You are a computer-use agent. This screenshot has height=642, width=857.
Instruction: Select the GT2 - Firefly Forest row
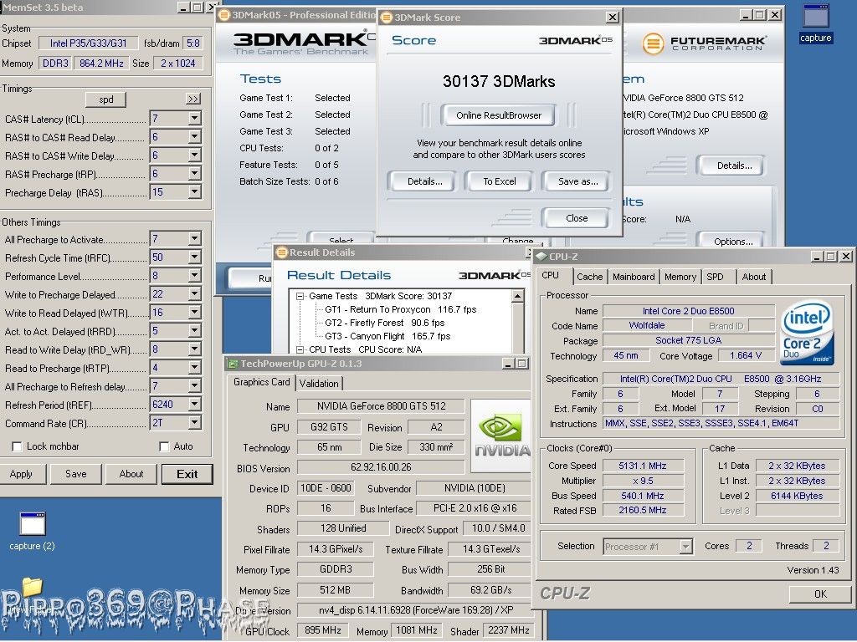point(384,323)
